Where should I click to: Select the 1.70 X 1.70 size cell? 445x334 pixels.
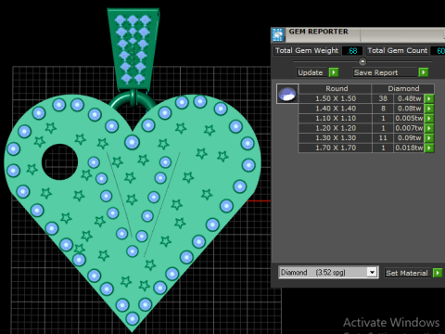[x=336, y=148]
